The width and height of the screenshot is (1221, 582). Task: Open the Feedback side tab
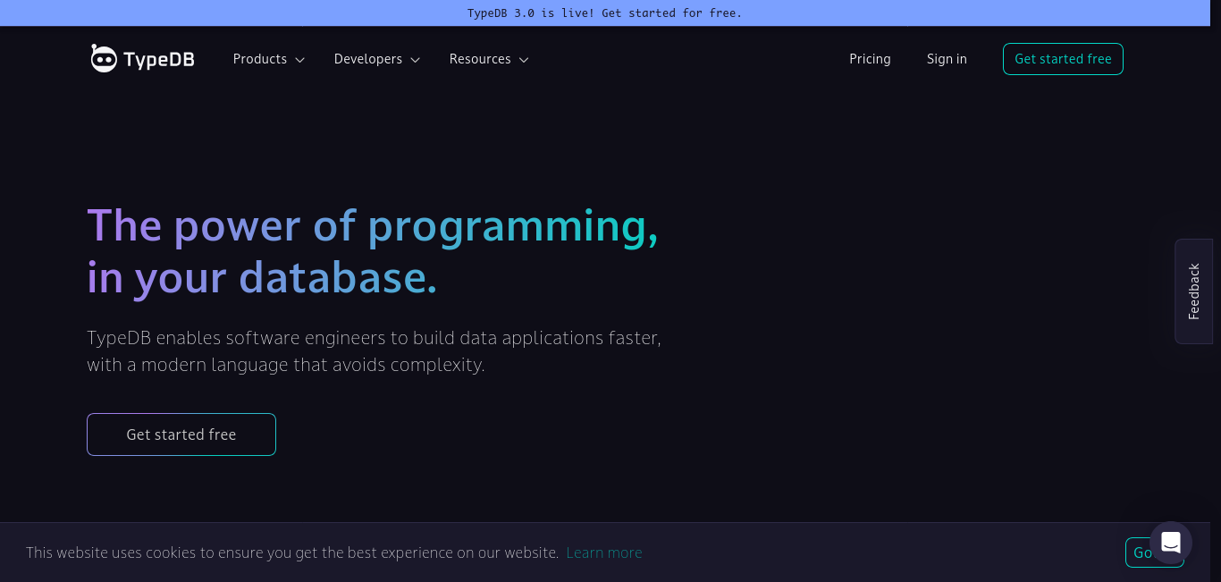point(1193,291)
